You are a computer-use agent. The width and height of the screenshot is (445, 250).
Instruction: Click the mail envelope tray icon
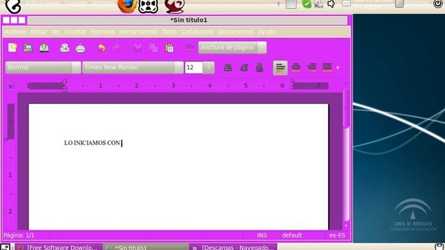point(346,3)
